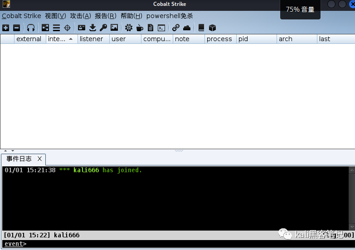Click the disconnect minus icon

coord(16,28)
